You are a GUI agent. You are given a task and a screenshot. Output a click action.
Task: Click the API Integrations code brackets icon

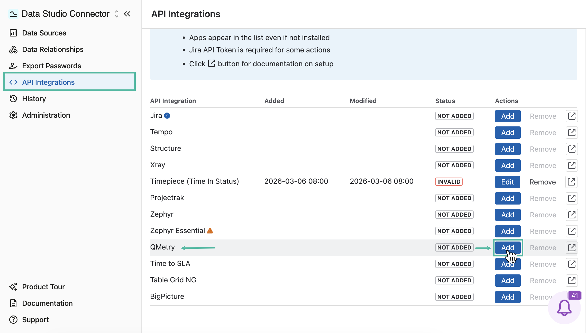tap(13, 82)
